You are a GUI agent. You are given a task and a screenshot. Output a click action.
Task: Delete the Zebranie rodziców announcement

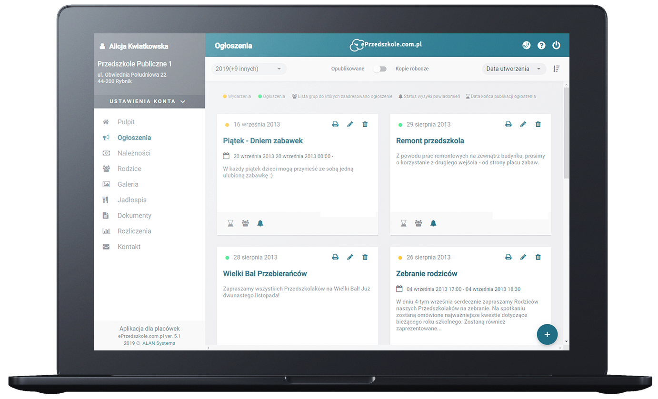[x=538, y=257]
